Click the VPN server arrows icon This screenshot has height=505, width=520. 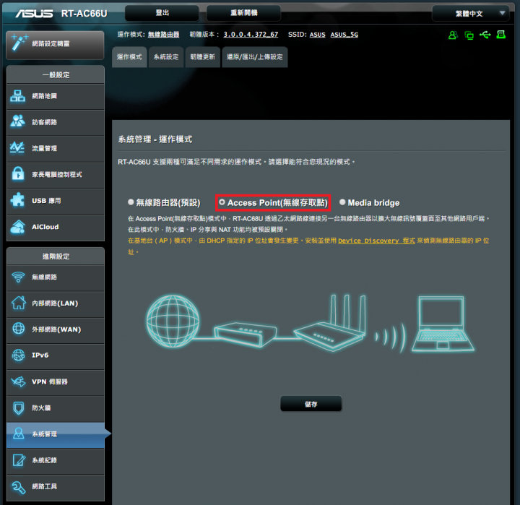pyautogui.click(x=18, y=381)
